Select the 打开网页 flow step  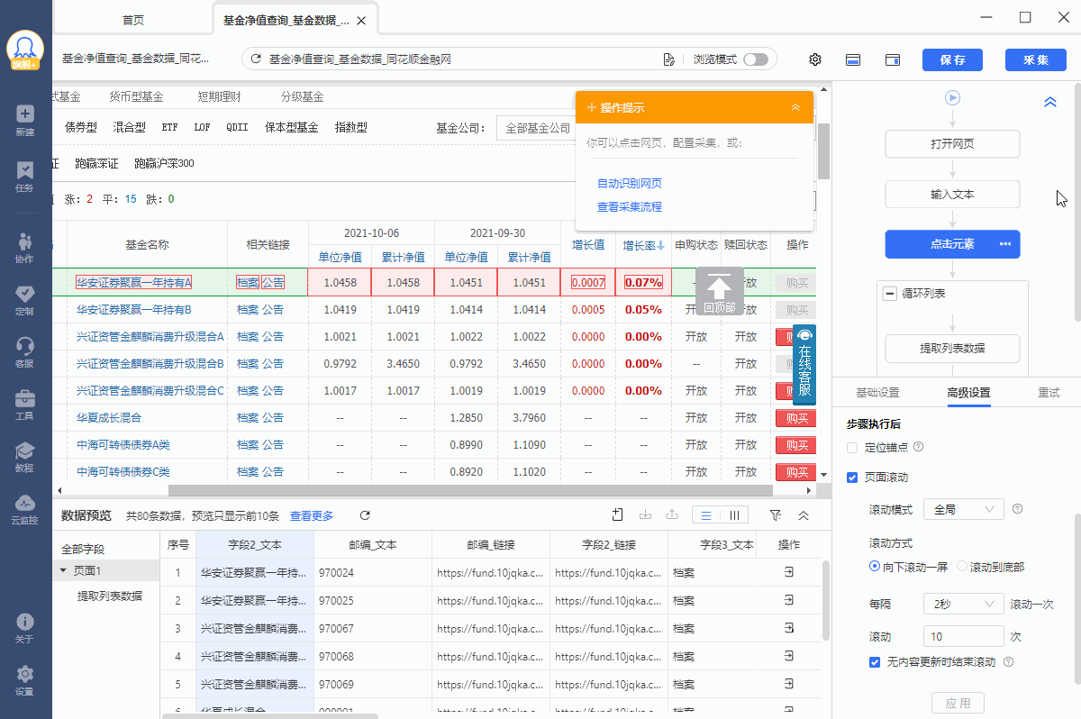(x=952, y=144)
